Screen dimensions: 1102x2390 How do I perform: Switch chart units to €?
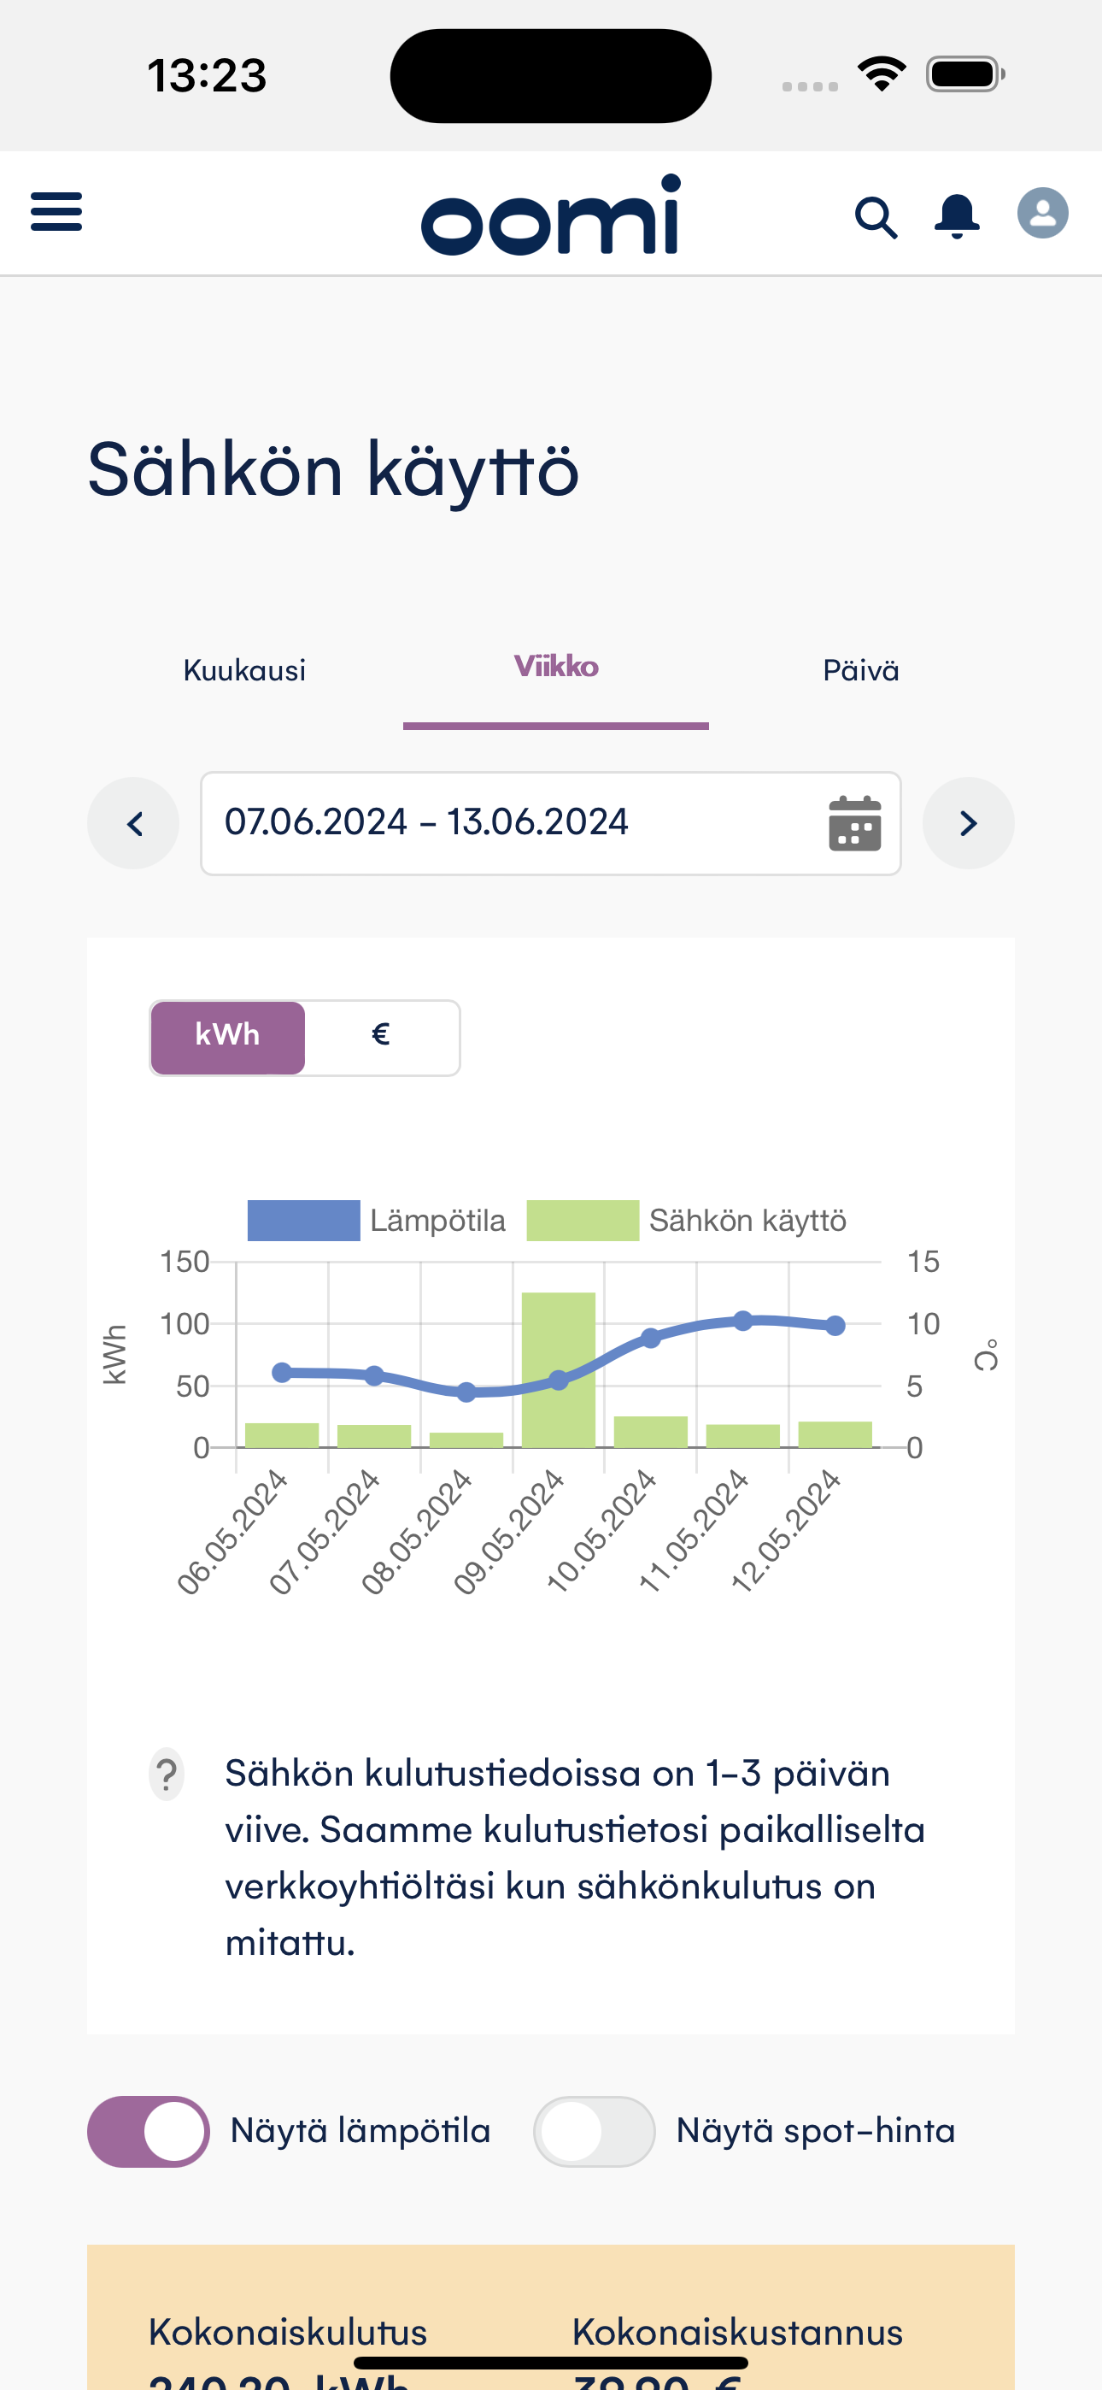(x=381, y=1037)
